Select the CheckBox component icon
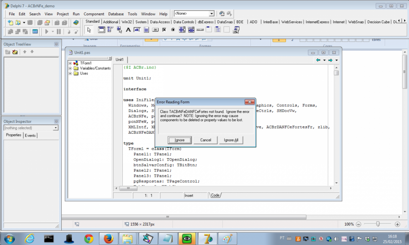The image size is (409, 245). tap(164, 30)
